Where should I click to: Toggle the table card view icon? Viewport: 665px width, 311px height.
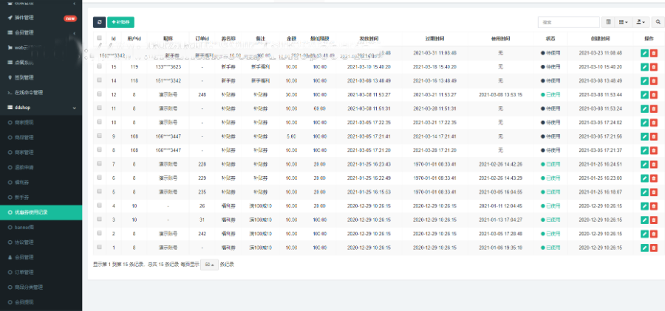(x=608, y=22)
